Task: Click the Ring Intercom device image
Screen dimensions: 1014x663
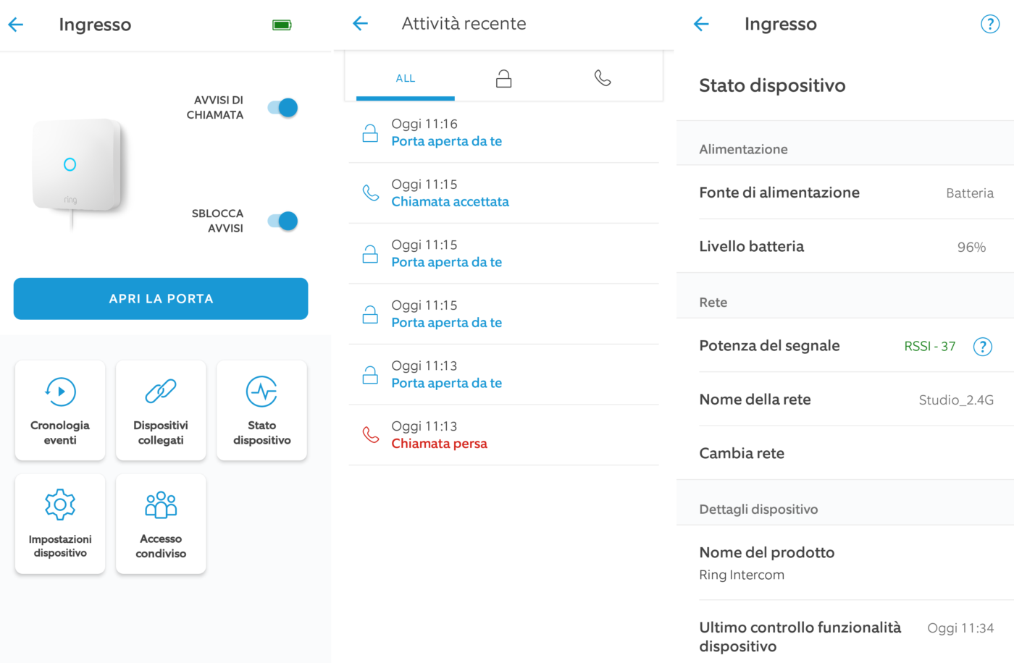Action: coord(76,168)
